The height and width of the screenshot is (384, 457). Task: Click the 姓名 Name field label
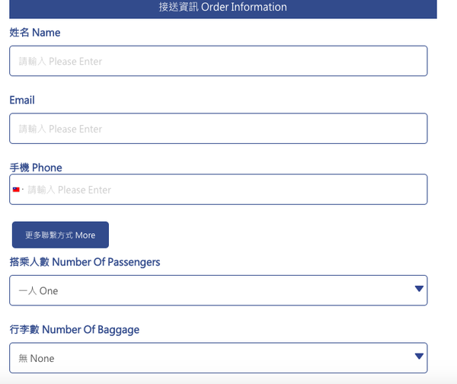click(x=34, y=33)
